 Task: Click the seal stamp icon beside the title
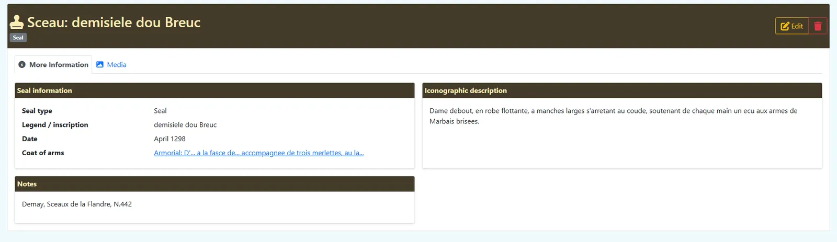17,22
